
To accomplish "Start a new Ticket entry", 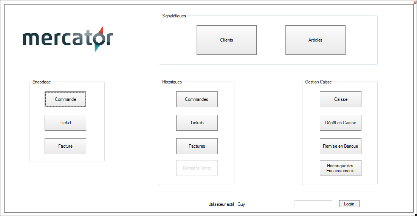I will point(65,123).
